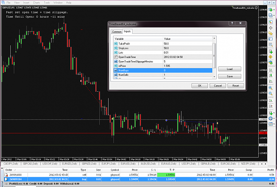This screenshot has width=277, height=187.
Task: Switch to CADJPY,Daily chart tab
Action: [11, 164]
